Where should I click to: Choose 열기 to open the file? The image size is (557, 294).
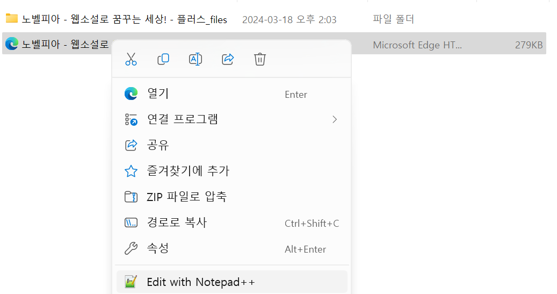[x=232, y=94]
